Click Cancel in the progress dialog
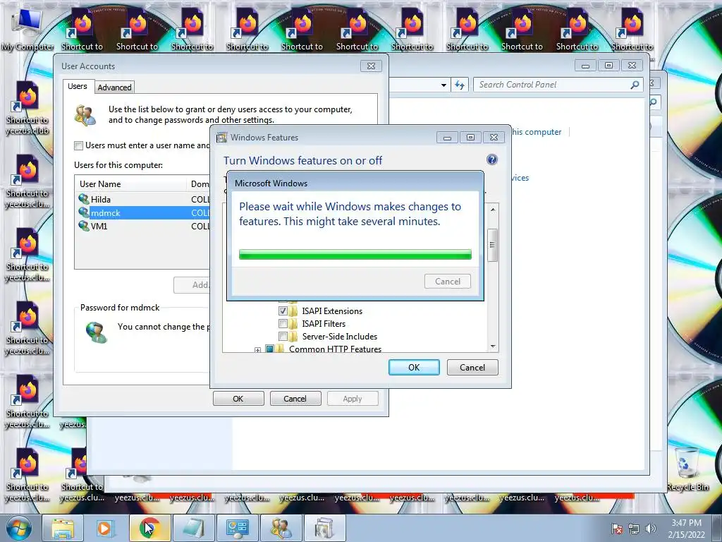722x542 pixels. coord(448,281)
